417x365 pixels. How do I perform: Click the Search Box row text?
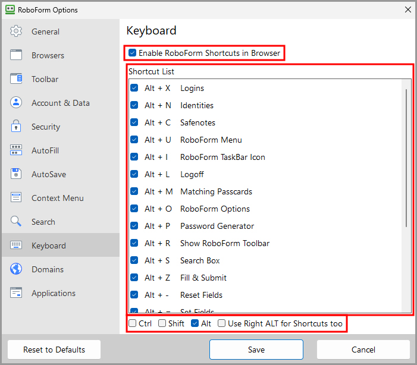[x=200, y=260]
